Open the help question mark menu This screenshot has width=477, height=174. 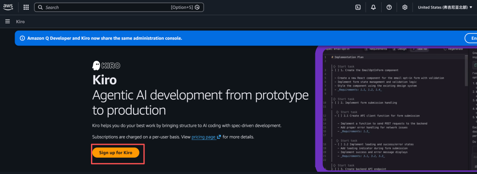[389, 8]
